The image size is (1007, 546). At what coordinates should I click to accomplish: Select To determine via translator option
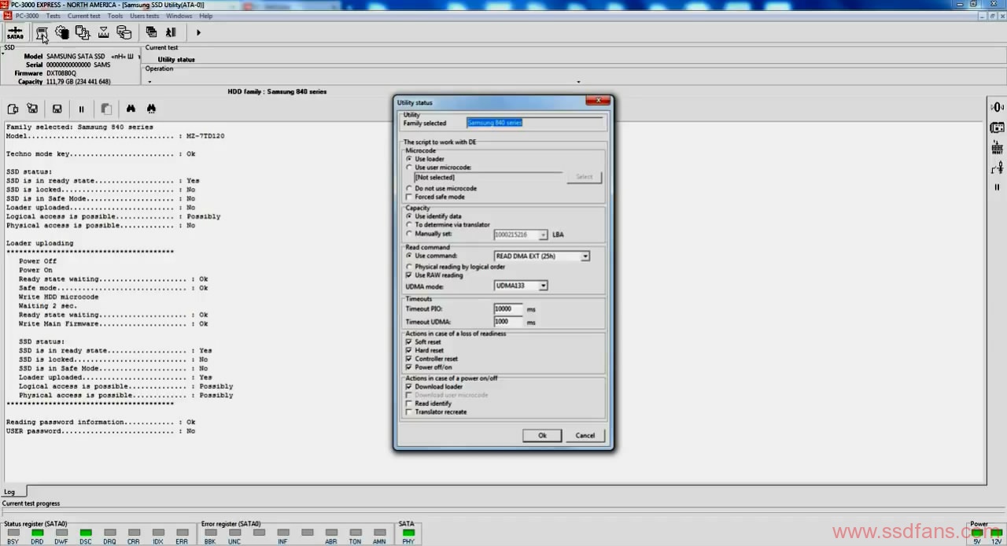[x=448, y=224]
